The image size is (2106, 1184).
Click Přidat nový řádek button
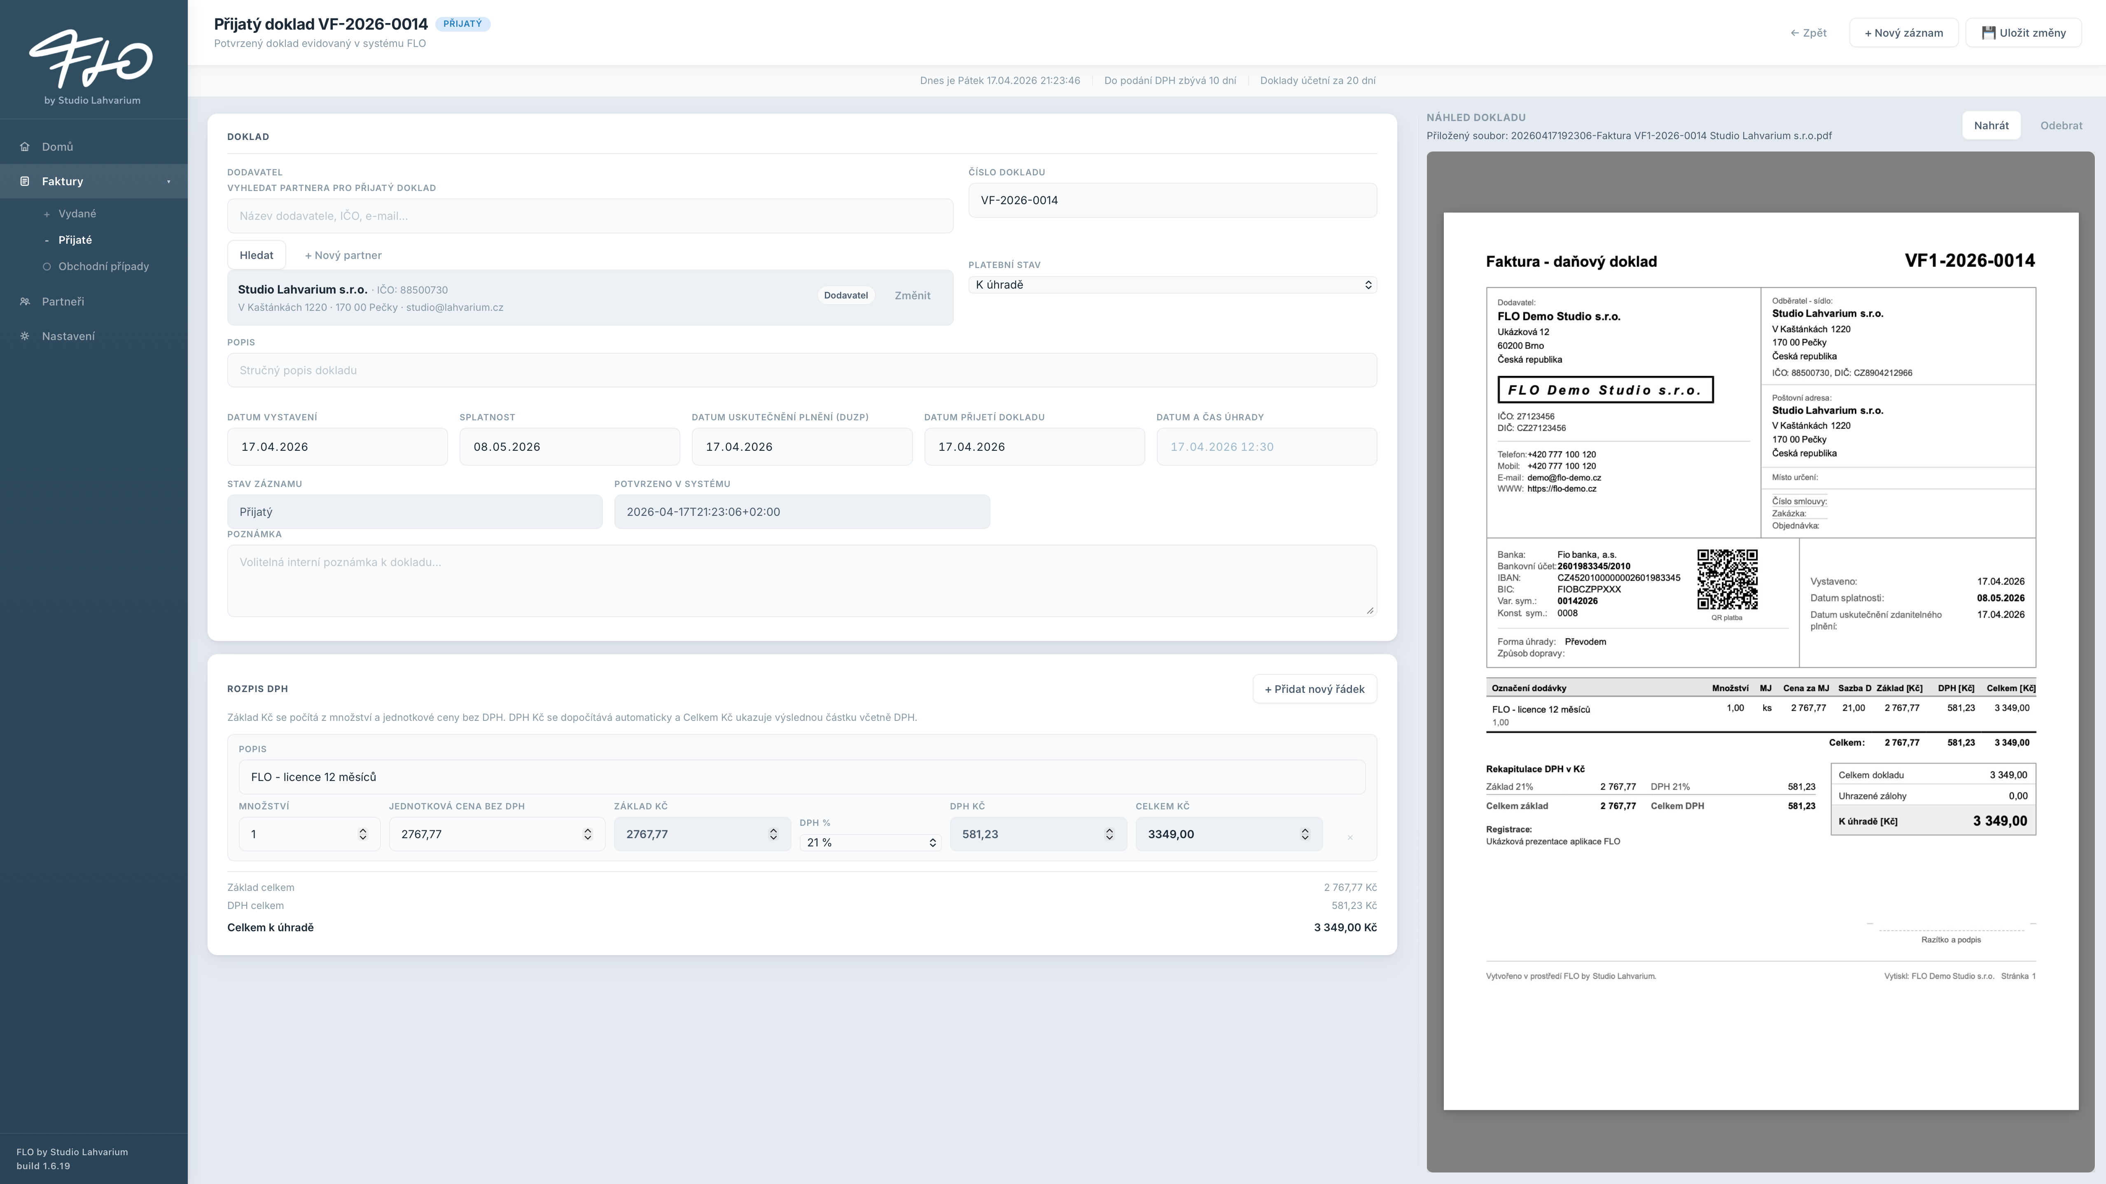1314,689
